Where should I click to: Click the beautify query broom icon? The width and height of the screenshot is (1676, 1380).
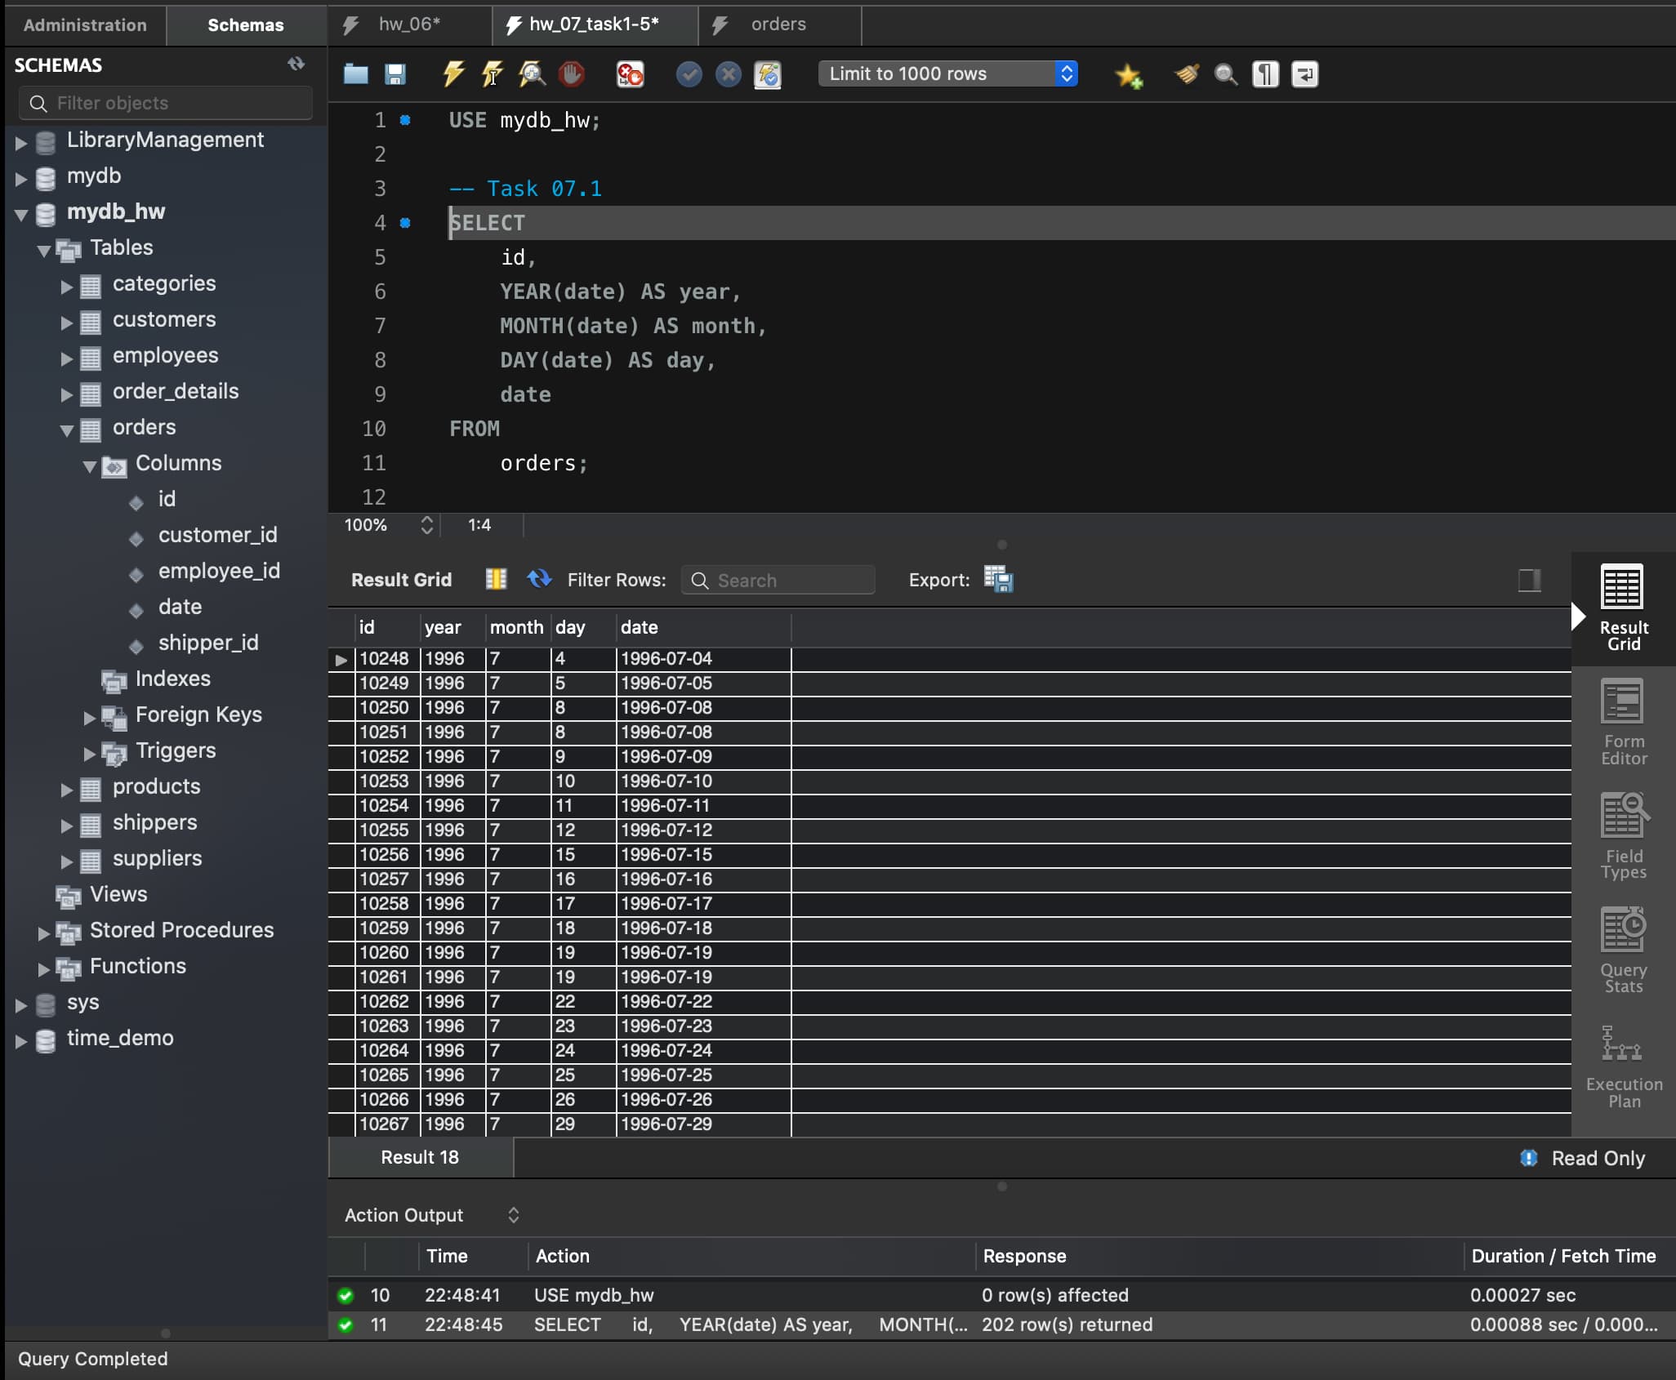click(x=1186, y=74)
